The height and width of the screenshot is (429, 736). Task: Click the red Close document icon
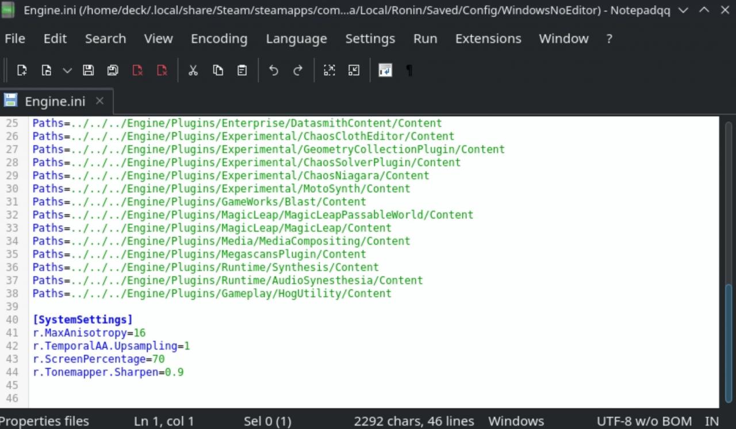(x=137, y=70)
